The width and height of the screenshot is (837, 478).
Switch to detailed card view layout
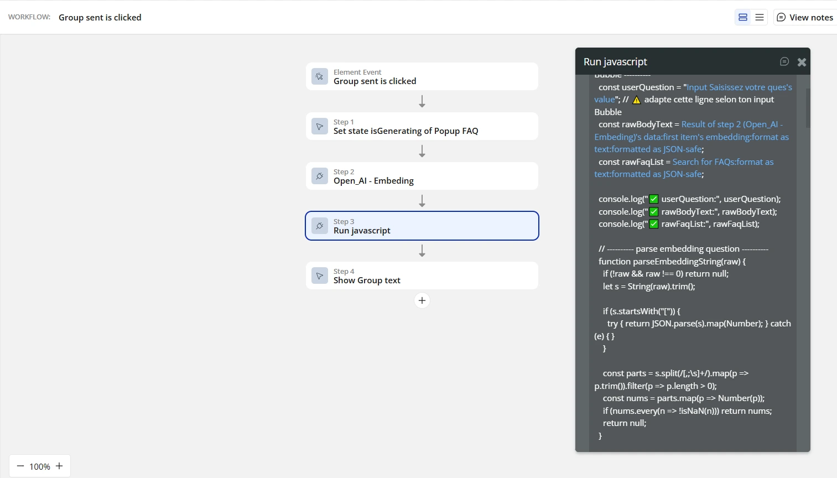743,17
